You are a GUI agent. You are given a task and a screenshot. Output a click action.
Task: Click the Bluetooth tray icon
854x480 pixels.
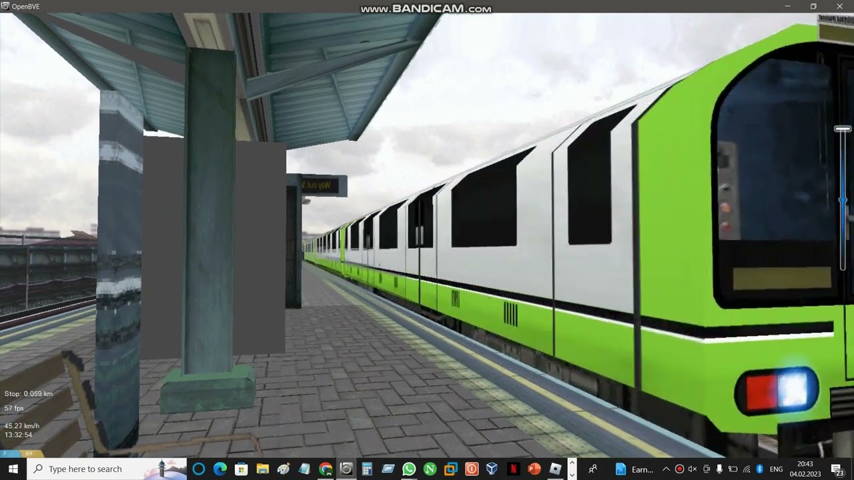tap(759, 469)
